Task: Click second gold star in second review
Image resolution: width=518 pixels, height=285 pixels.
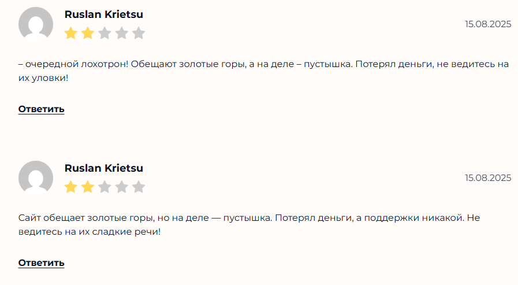Action: coord(88,187)
